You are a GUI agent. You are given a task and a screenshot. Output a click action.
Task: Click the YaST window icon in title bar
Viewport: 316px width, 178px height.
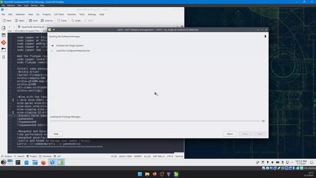tap(50, 30)
